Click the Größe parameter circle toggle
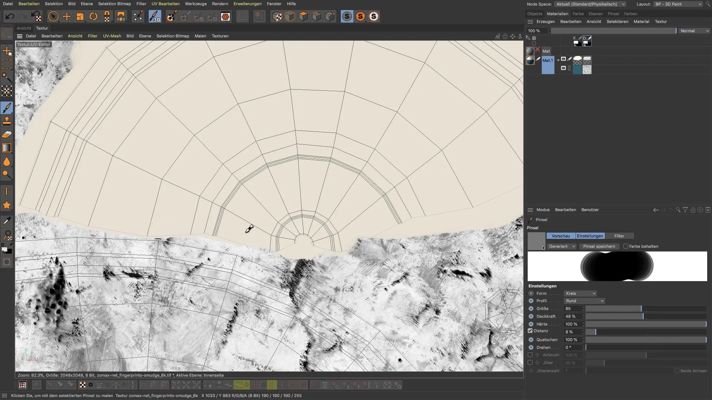 click(x=531, y=309)
